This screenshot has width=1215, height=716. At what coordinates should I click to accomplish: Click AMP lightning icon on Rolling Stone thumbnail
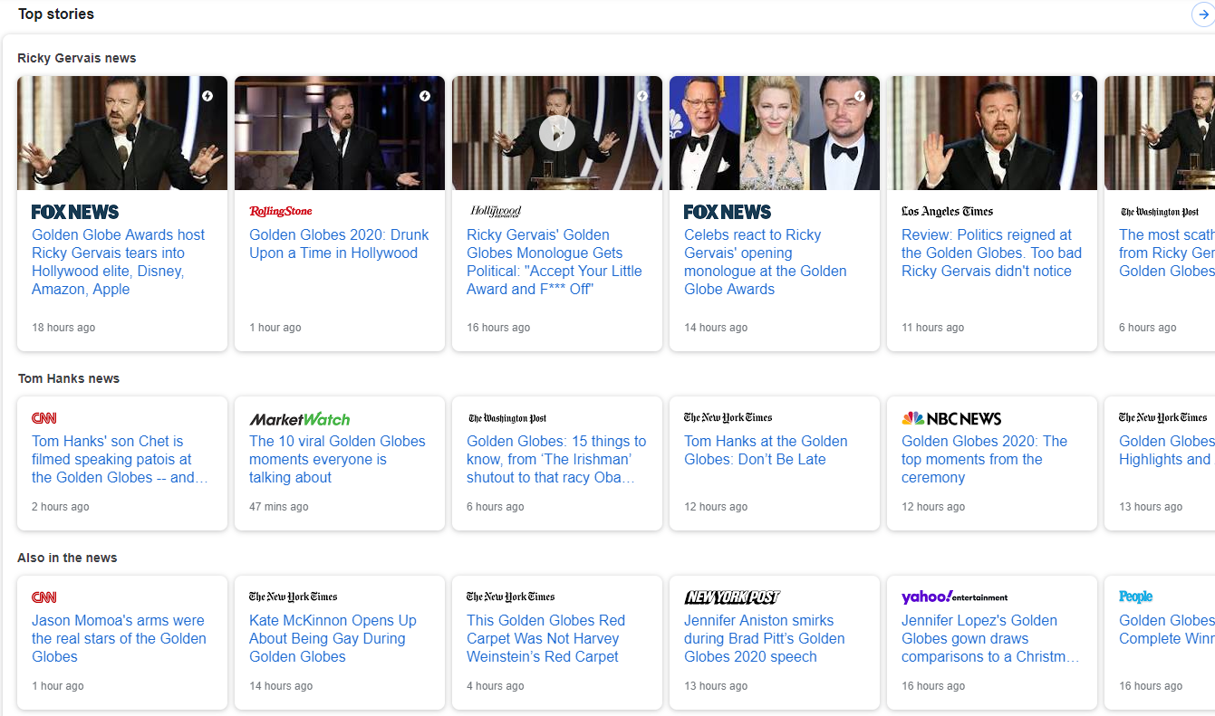pos(425,96)
